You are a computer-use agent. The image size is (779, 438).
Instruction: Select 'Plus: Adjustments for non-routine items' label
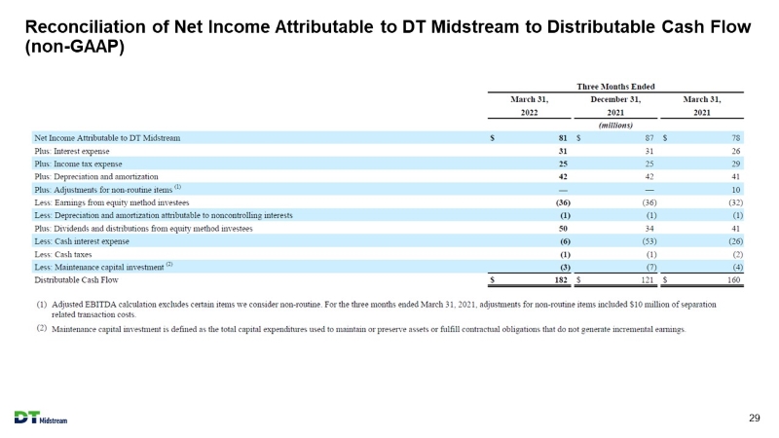107,189
